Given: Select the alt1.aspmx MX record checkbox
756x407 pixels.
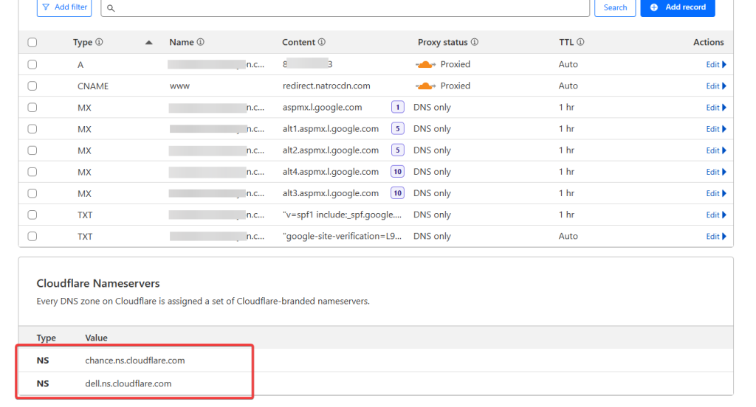Looking at the screenshot, I should pos(32,128).
